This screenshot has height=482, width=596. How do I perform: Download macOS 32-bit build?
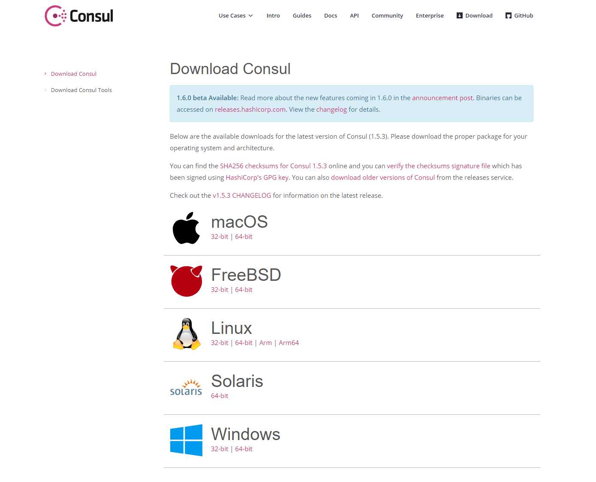(220, 236)
